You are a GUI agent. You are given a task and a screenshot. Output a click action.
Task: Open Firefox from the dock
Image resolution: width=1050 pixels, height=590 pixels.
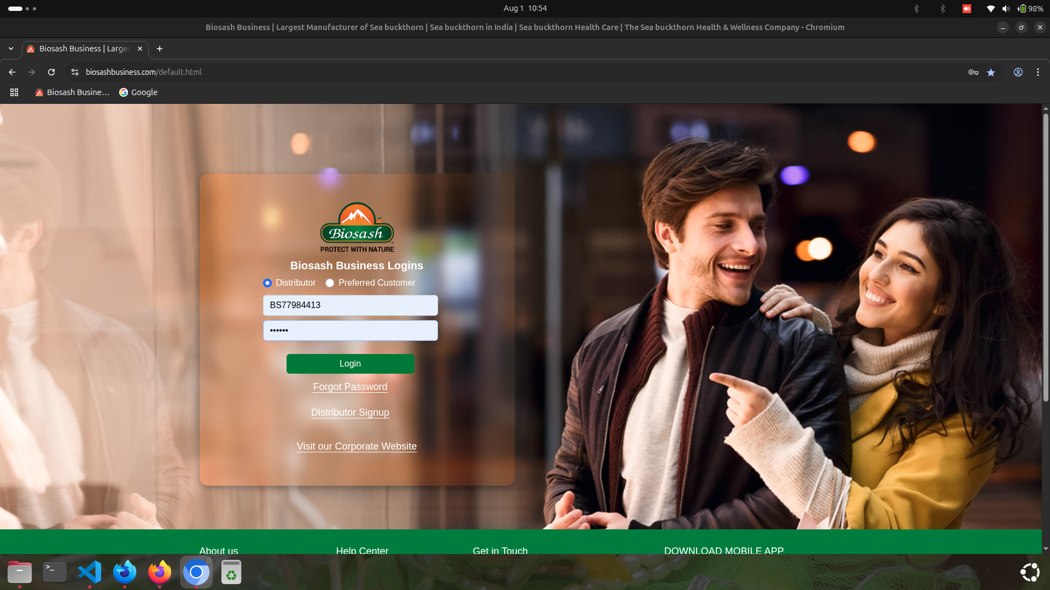(159, 572)
